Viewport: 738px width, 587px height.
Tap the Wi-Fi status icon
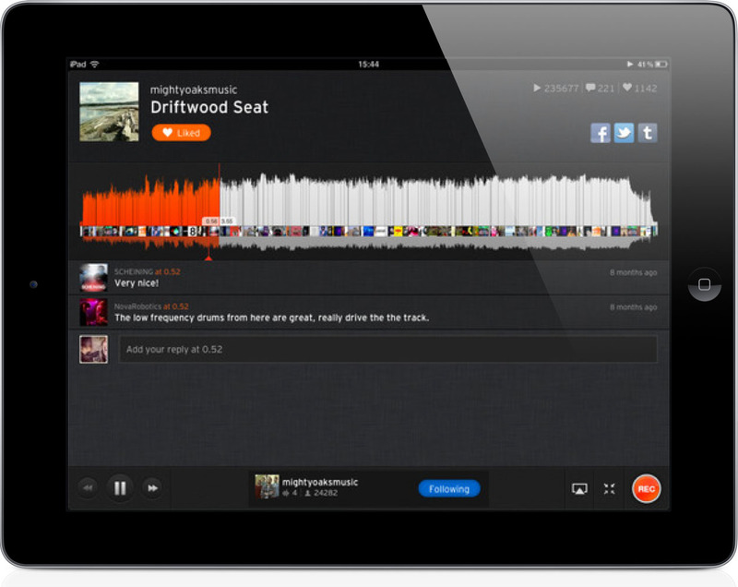[95, 65]
